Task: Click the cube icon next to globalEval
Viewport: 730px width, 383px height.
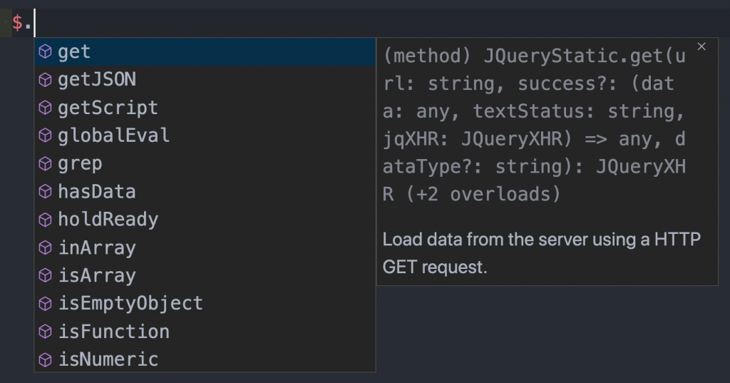Action: pyautogui.click(x=46, y=136)
